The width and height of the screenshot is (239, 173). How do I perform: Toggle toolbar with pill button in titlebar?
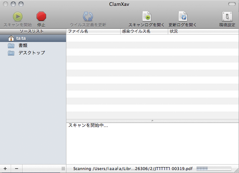(x=232, y=4)
